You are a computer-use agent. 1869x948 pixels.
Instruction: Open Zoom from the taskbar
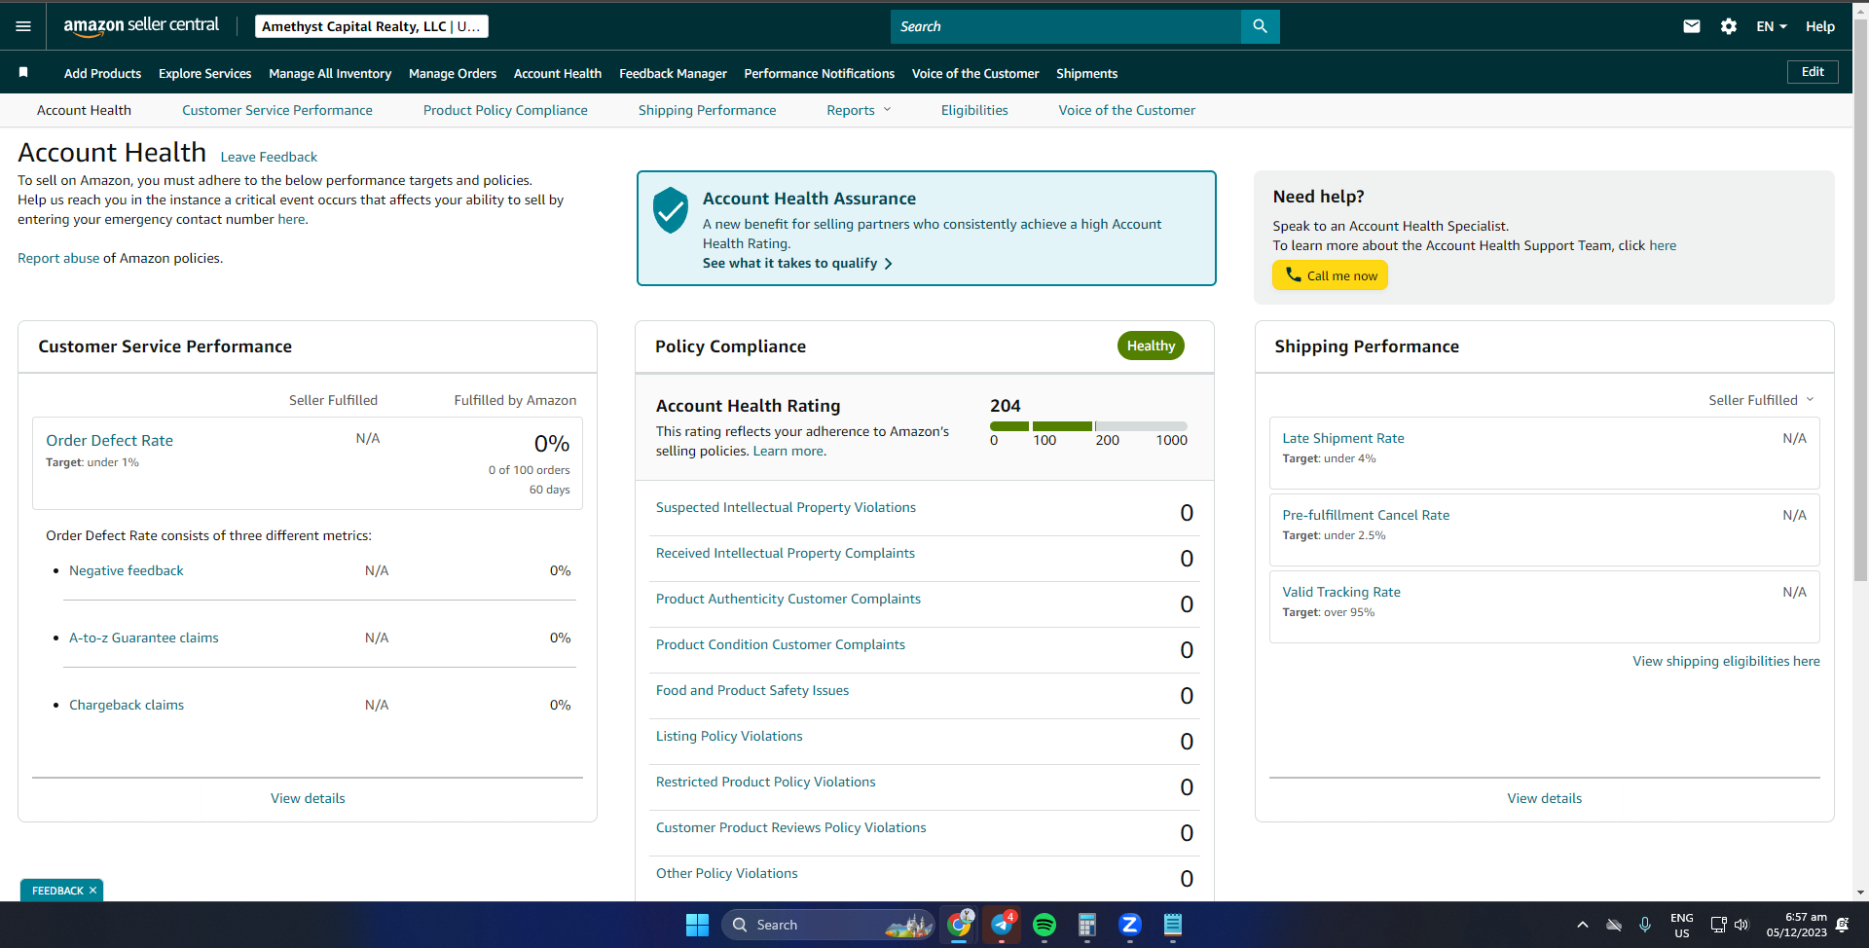tap(1130, 925)
